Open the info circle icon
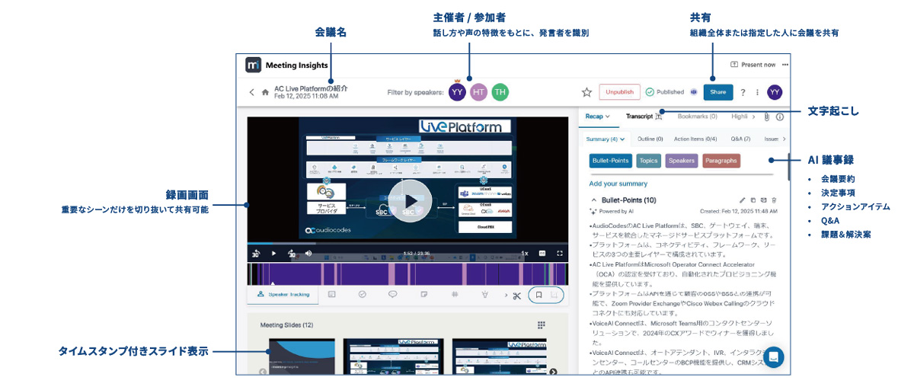Viewport: 914px width, 390px height. point(779,117)
